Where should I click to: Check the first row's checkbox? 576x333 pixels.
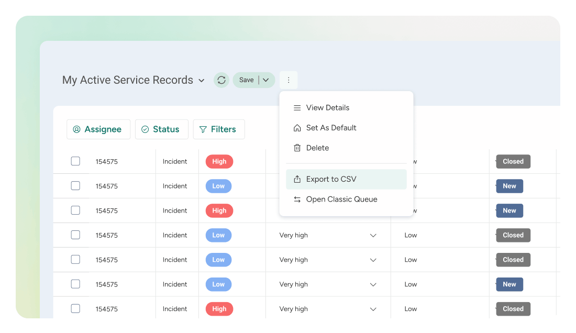[75, 161]
